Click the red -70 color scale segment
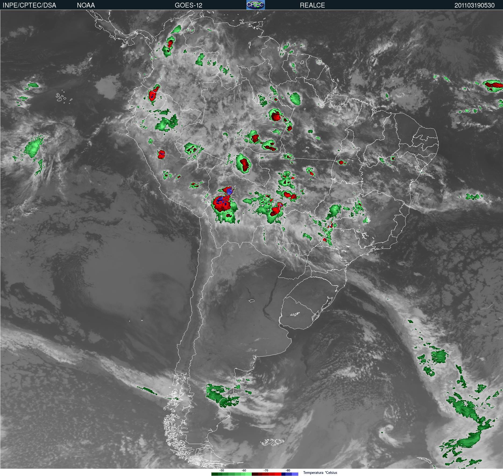Image resolution: width=503 pixels, height=476 pixels. tap(267, 474)
